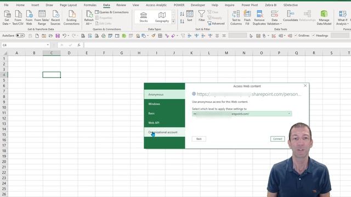Open the Sort dialog
Screen dimensions: 351x197
tap(190, 16)
